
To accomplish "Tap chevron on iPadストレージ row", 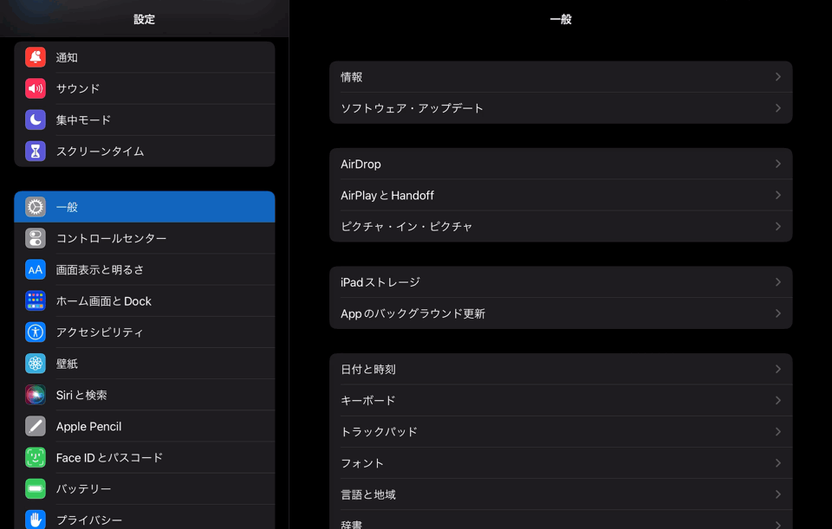I will (778, 282).
